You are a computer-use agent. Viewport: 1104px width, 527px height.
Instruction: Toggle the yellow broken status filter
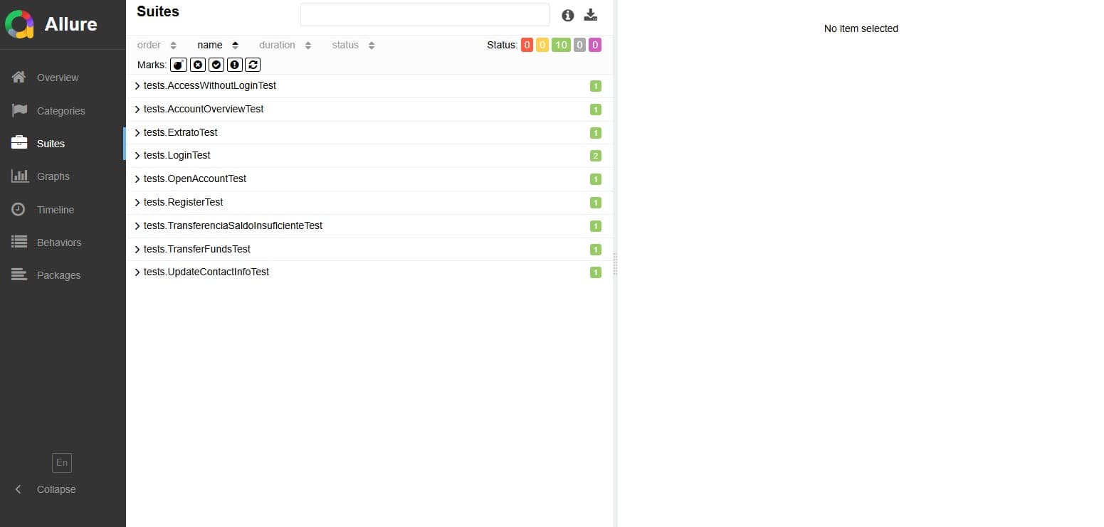542,45
